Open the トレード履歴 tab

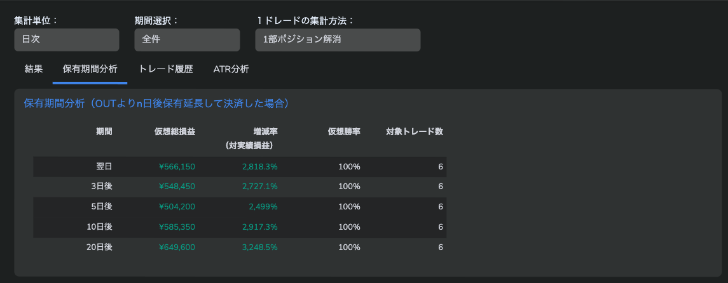(x=166, y=69)
